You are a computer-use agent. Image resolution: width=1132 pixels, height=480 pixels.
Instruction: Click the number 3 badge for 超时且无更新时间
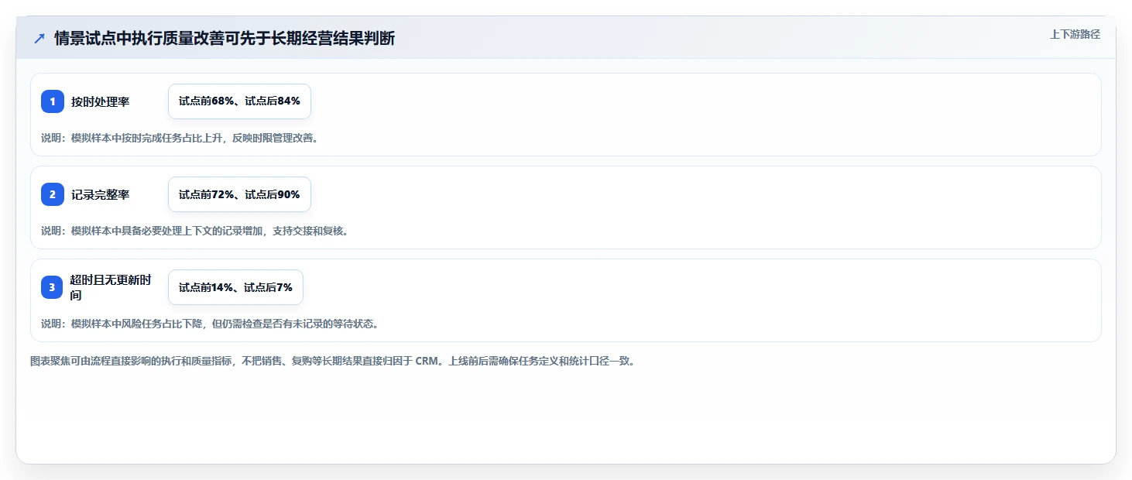coord(53,287)
